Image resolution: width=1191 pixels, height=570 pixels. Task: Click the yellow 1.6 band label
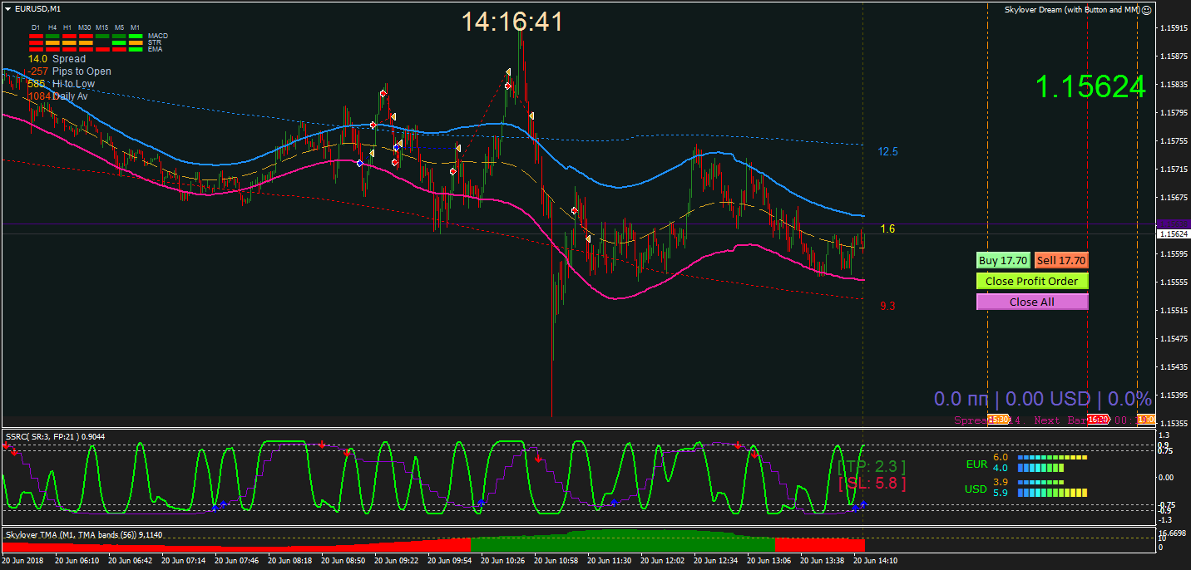887,228
